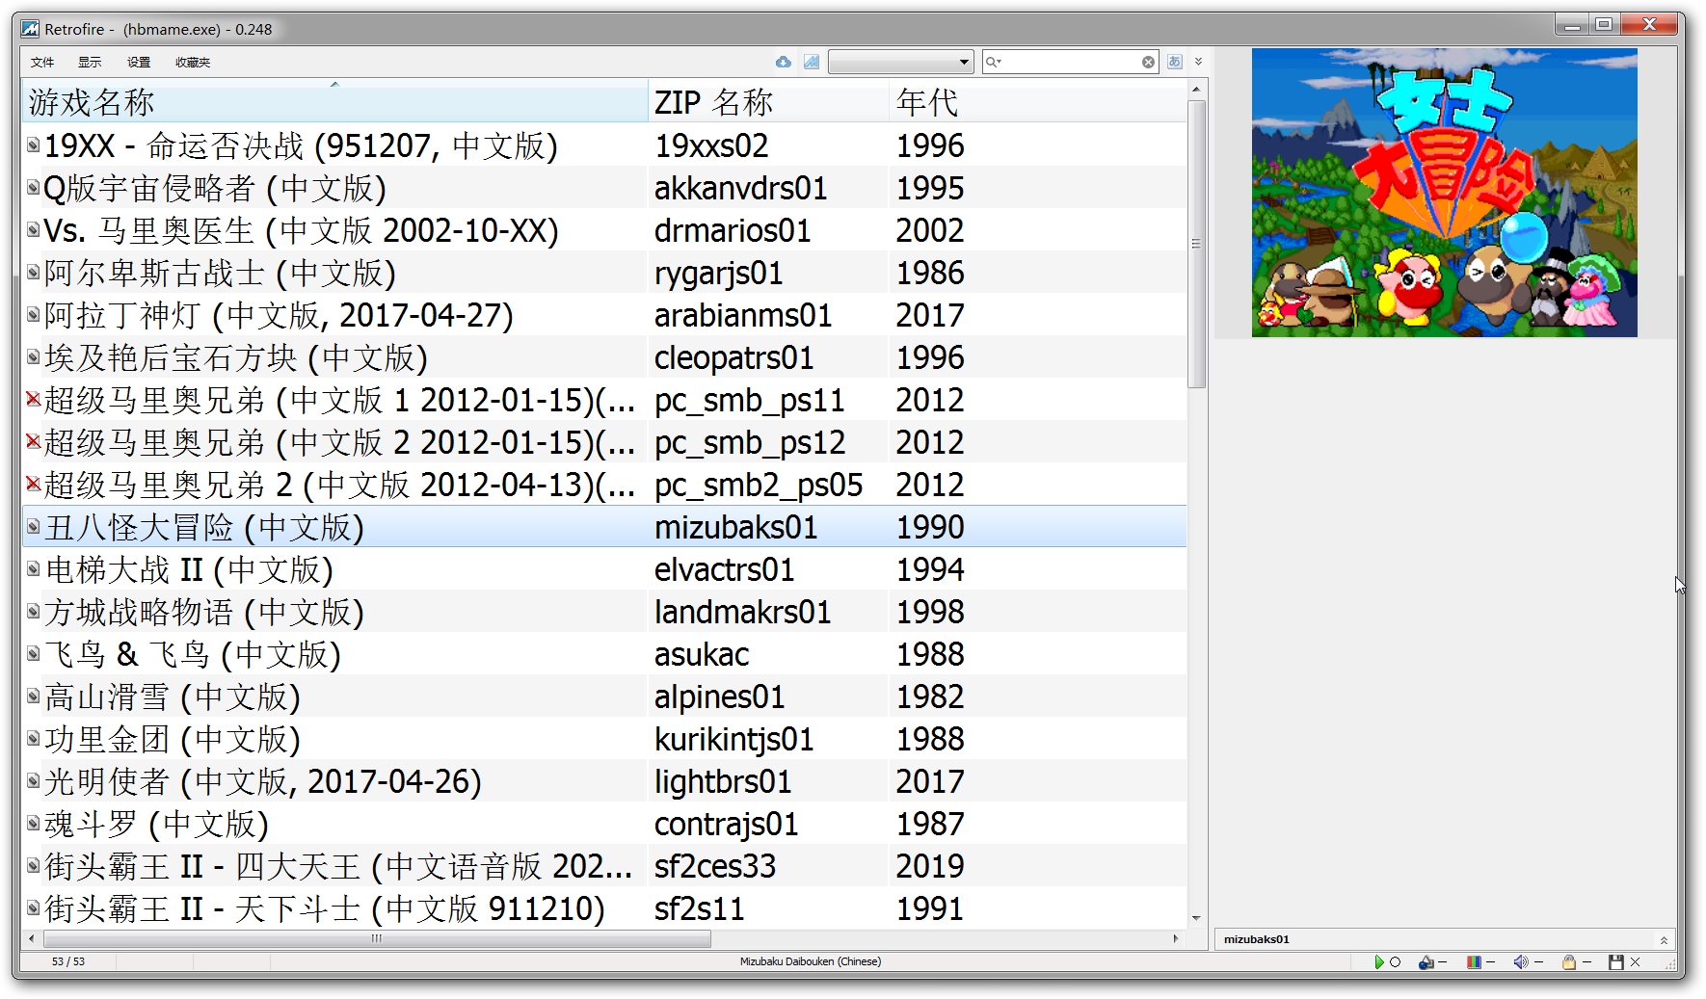
Task: Click the year 1982 in alpines01 row
Action: (930, 697)
